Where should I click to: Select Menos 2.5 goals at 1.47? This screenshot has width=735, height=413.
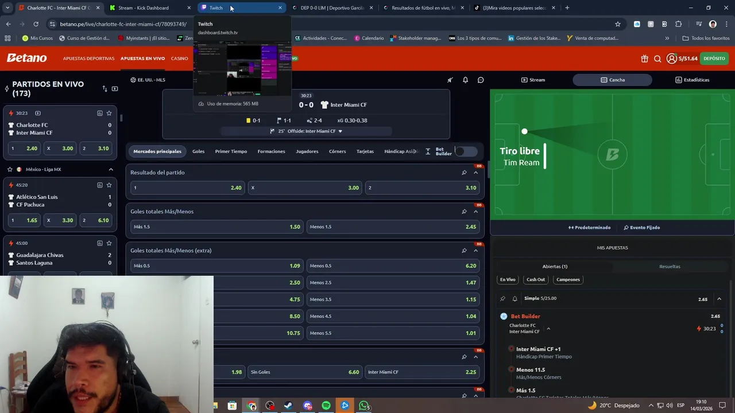(393, 282)
